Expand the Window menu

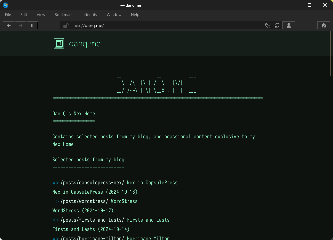114,15
